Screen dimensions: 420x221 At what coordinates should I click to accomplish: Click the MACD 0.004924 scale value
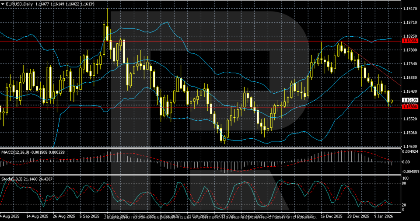pyautogui.click(x=409, y=152)
